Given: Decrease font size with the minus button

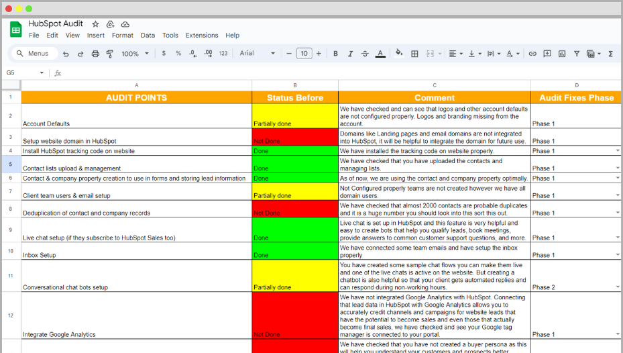Looking at the screenshot, I should (289, 53).
